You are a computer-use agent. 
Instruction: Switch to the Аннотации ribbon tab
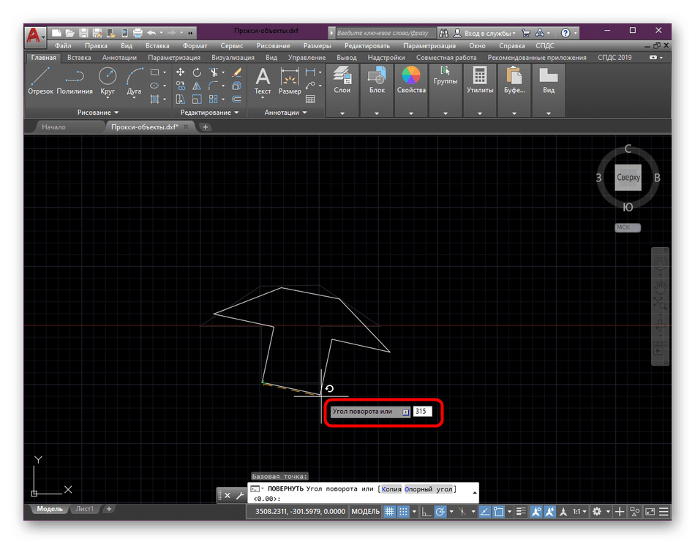tap(119, 58)
